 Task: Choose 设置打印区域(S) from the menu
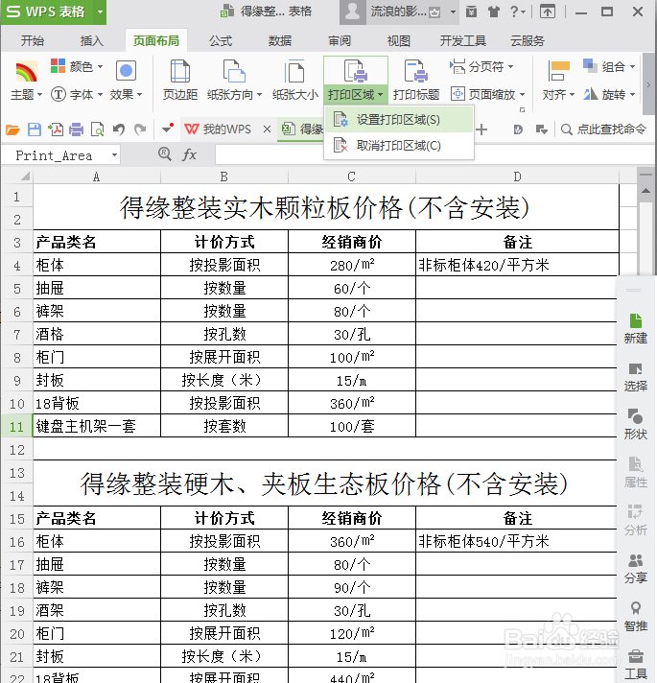[x=399, y=119]
